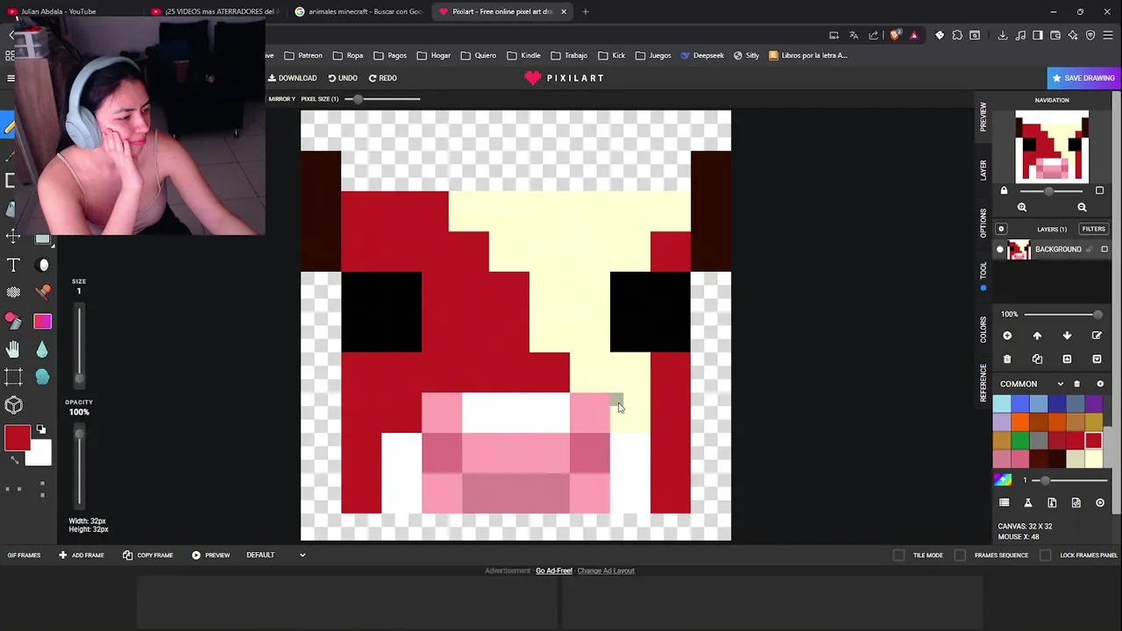Select the Crop frame tool

(13, 377)
